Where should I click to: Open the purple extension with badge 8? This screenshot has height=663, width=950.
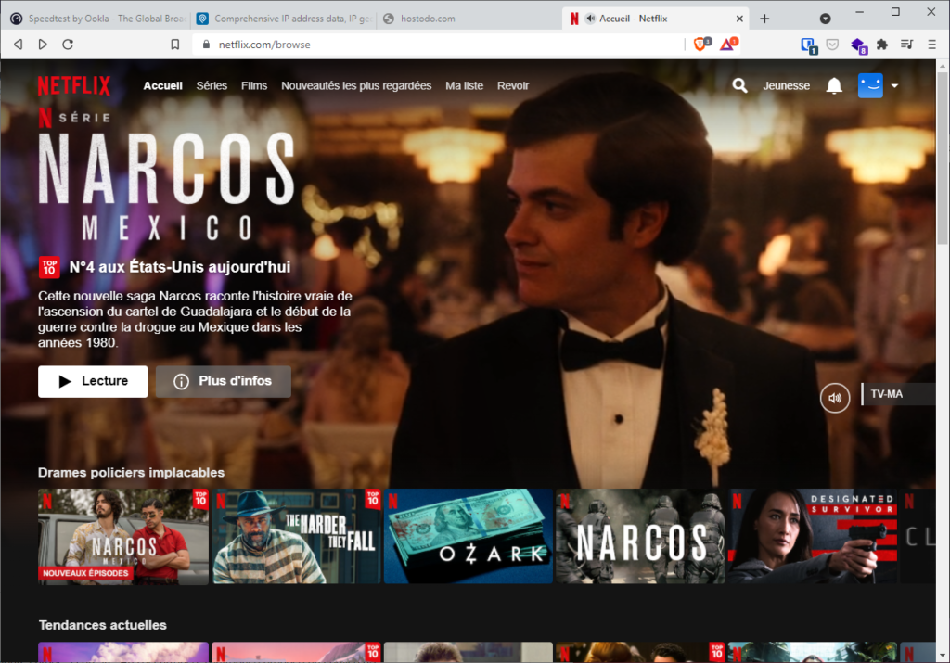[x=858, y=45]
